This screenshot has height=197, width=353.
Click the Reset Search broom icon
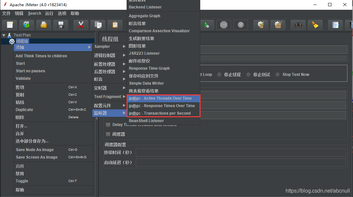pos(315,25)
